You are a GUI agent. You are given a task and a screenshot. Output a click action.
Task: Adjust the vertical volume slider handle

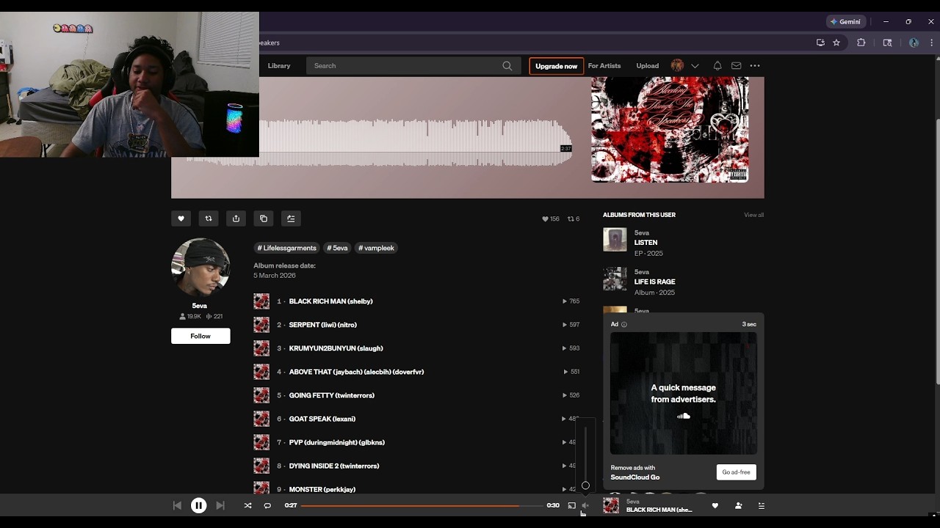585,485
